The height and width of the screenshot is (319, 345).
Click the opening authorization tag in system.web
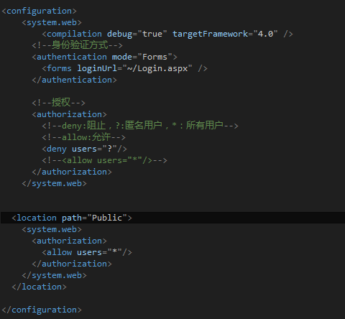[x=69, y=114]
